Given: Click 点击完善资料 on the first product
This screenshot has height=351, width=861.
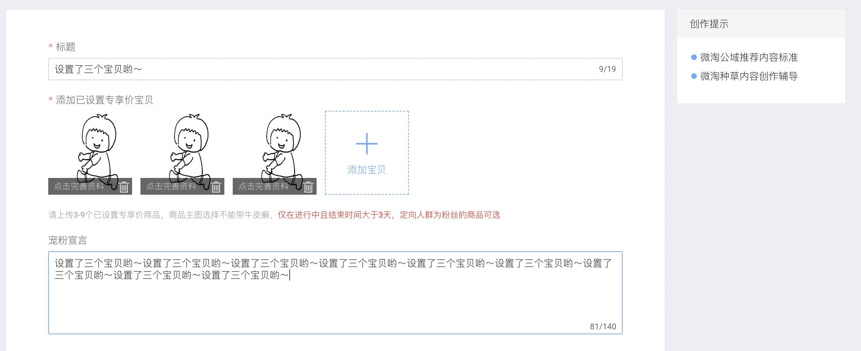Looking at the screenshot, I should [x=79, y=186].
